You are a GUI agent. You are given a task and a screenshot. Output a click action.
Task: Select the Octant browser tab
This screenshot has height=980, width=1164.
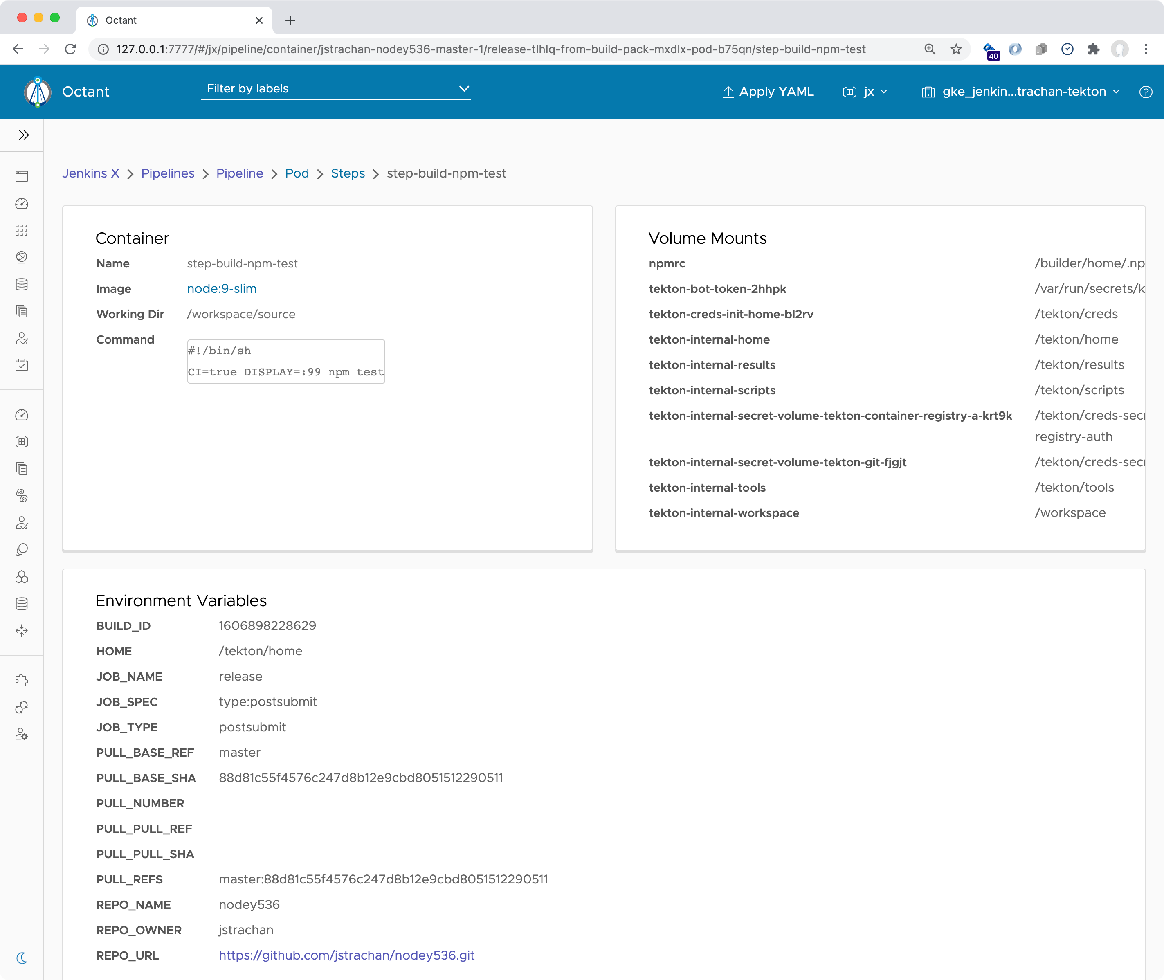click(x=174, y=20)
